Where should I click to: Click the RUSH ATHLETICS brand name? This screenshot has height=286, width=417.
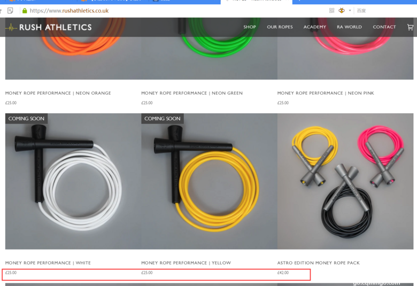(x=55, y=27)
